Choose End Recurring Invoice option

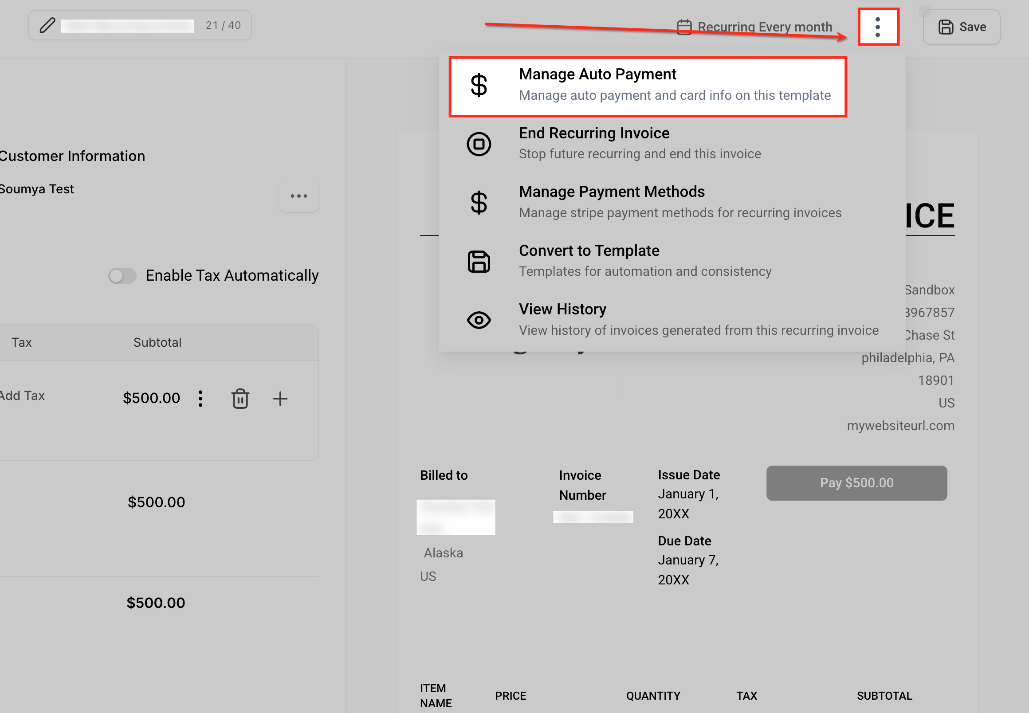tap(594, 133)
